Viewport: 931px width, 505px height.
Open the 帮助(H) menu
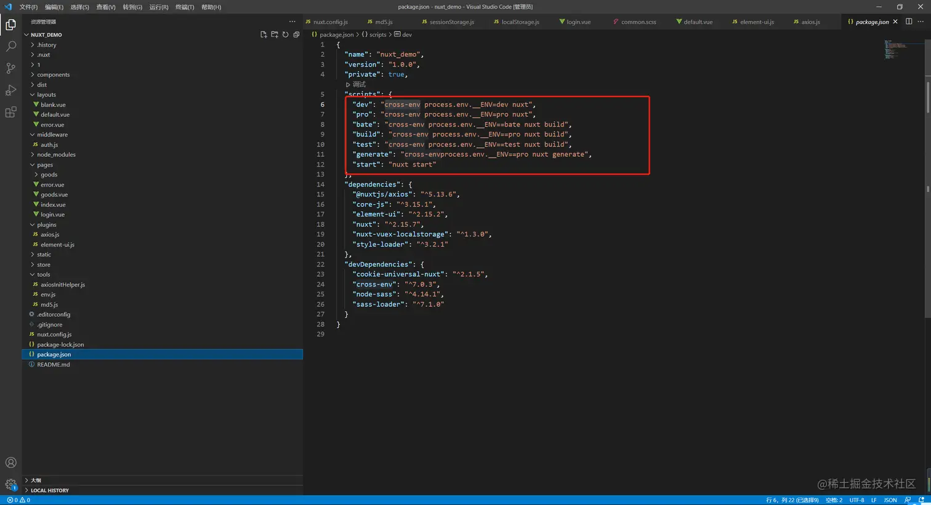pyautogui.click(x=211, y=7)
